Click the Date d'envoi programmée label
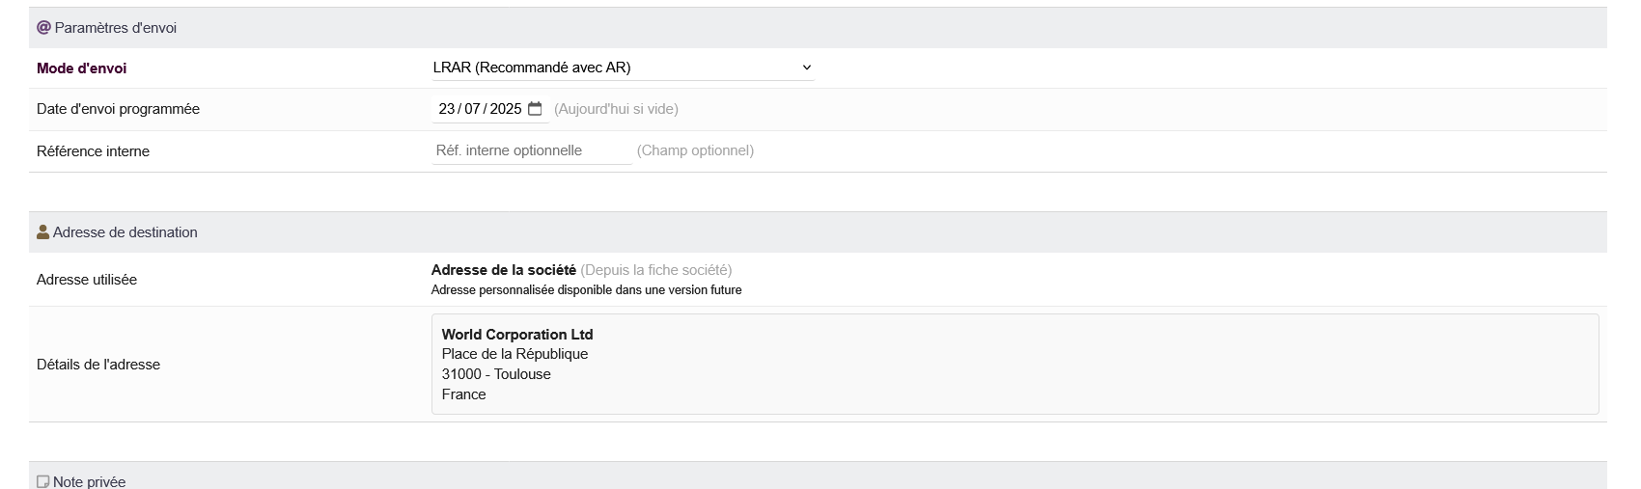Screen dimensions: 1641x489 tap(118, 109)
